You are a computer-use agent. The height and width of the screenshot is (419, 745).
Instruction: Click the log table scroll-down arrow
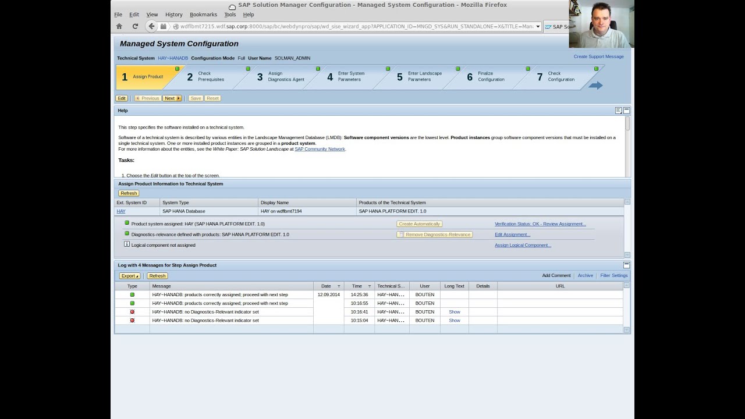click(x=626, y=330)
